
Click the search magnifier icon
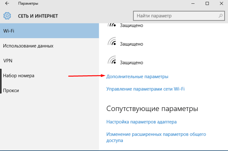220,16
